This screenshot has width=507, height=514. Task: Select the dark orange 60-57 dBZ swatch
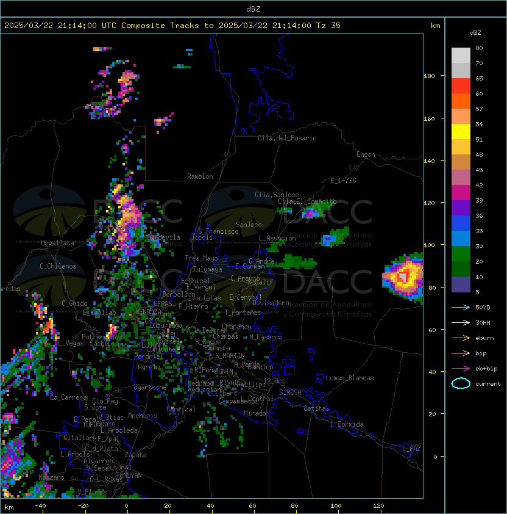pyautogui.click(x=461, y=101)
